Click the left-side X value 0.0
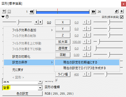 [x=49, y=22]
